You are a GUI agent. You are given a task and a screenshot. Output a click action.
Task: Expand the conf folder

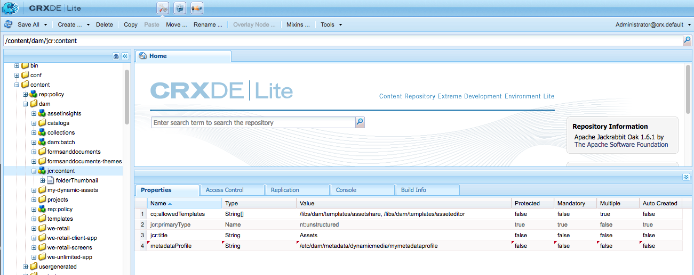(x=17, y=75)
